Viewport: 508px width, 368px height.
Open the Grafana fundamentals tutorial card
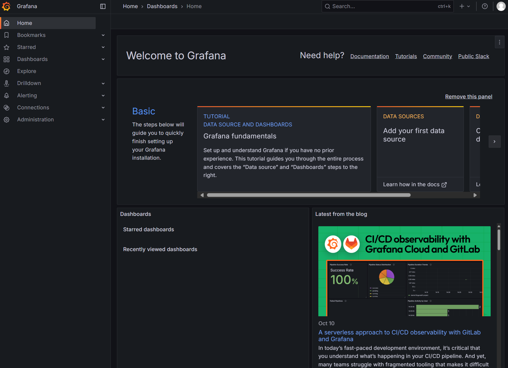[284, 149]
